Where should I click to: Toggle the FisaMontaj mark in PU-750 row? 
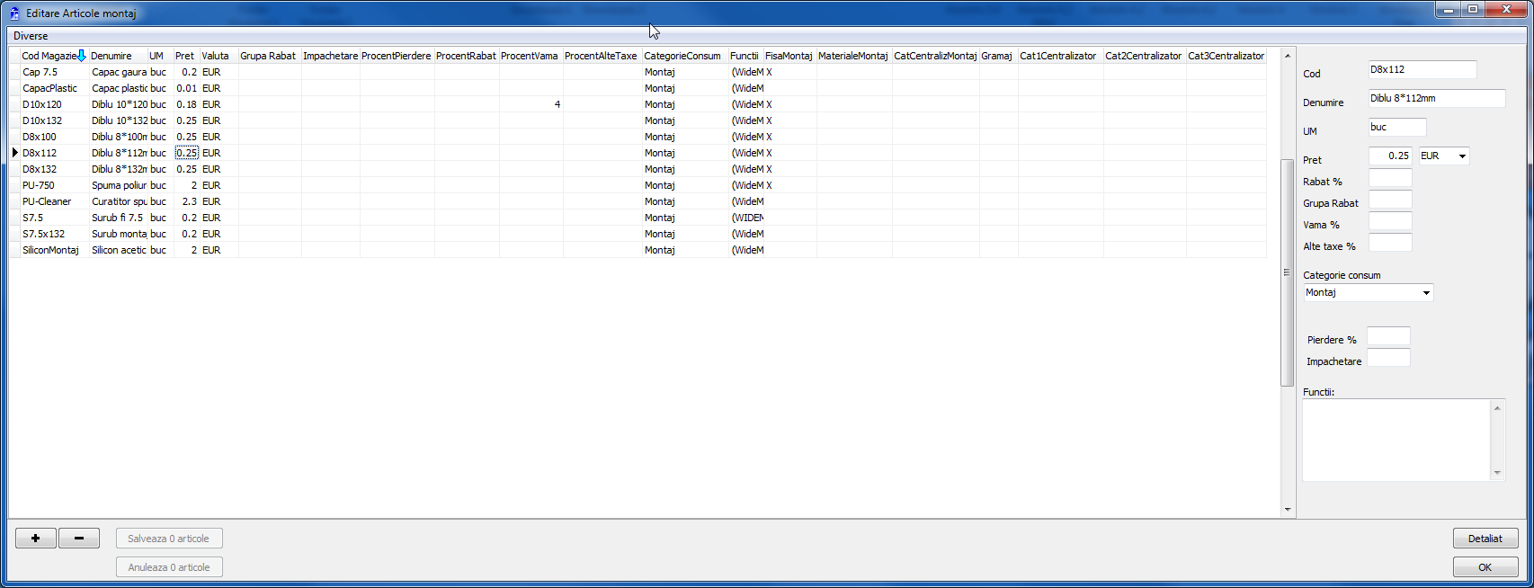769,185
